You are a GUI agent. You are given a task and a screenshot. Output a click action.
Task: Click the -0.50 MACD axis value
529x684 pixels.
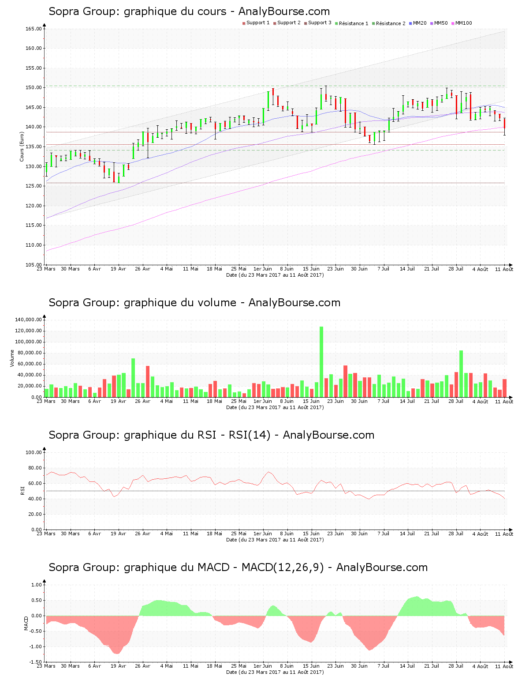36,631
